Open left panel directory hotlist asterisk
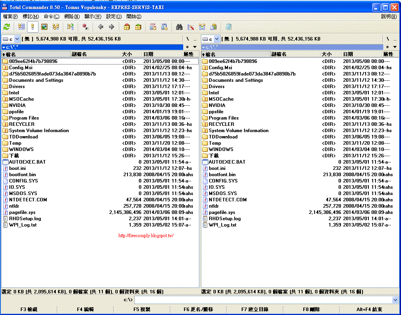The width and height of the screenshot is (401, 315). (x=187, y=47)
